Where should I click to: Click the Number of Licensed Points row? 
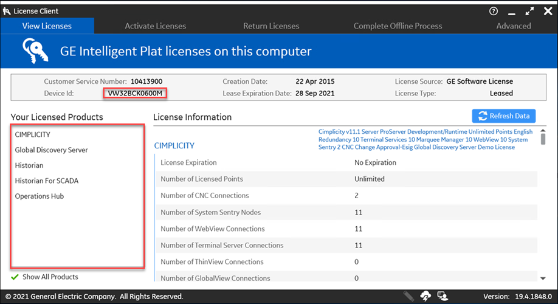point(346,179)
